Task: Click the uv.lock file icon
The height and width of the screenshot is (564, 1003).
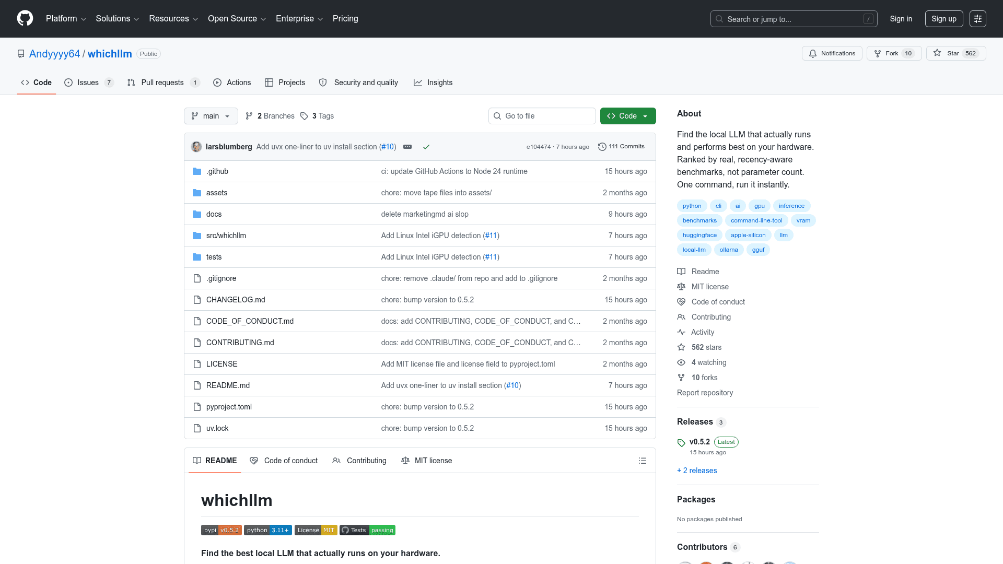Action: [x=197, y=428]
